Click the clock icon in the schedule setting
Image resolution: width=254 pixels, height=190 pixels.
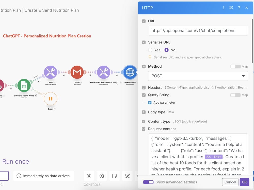pos(19,176)
